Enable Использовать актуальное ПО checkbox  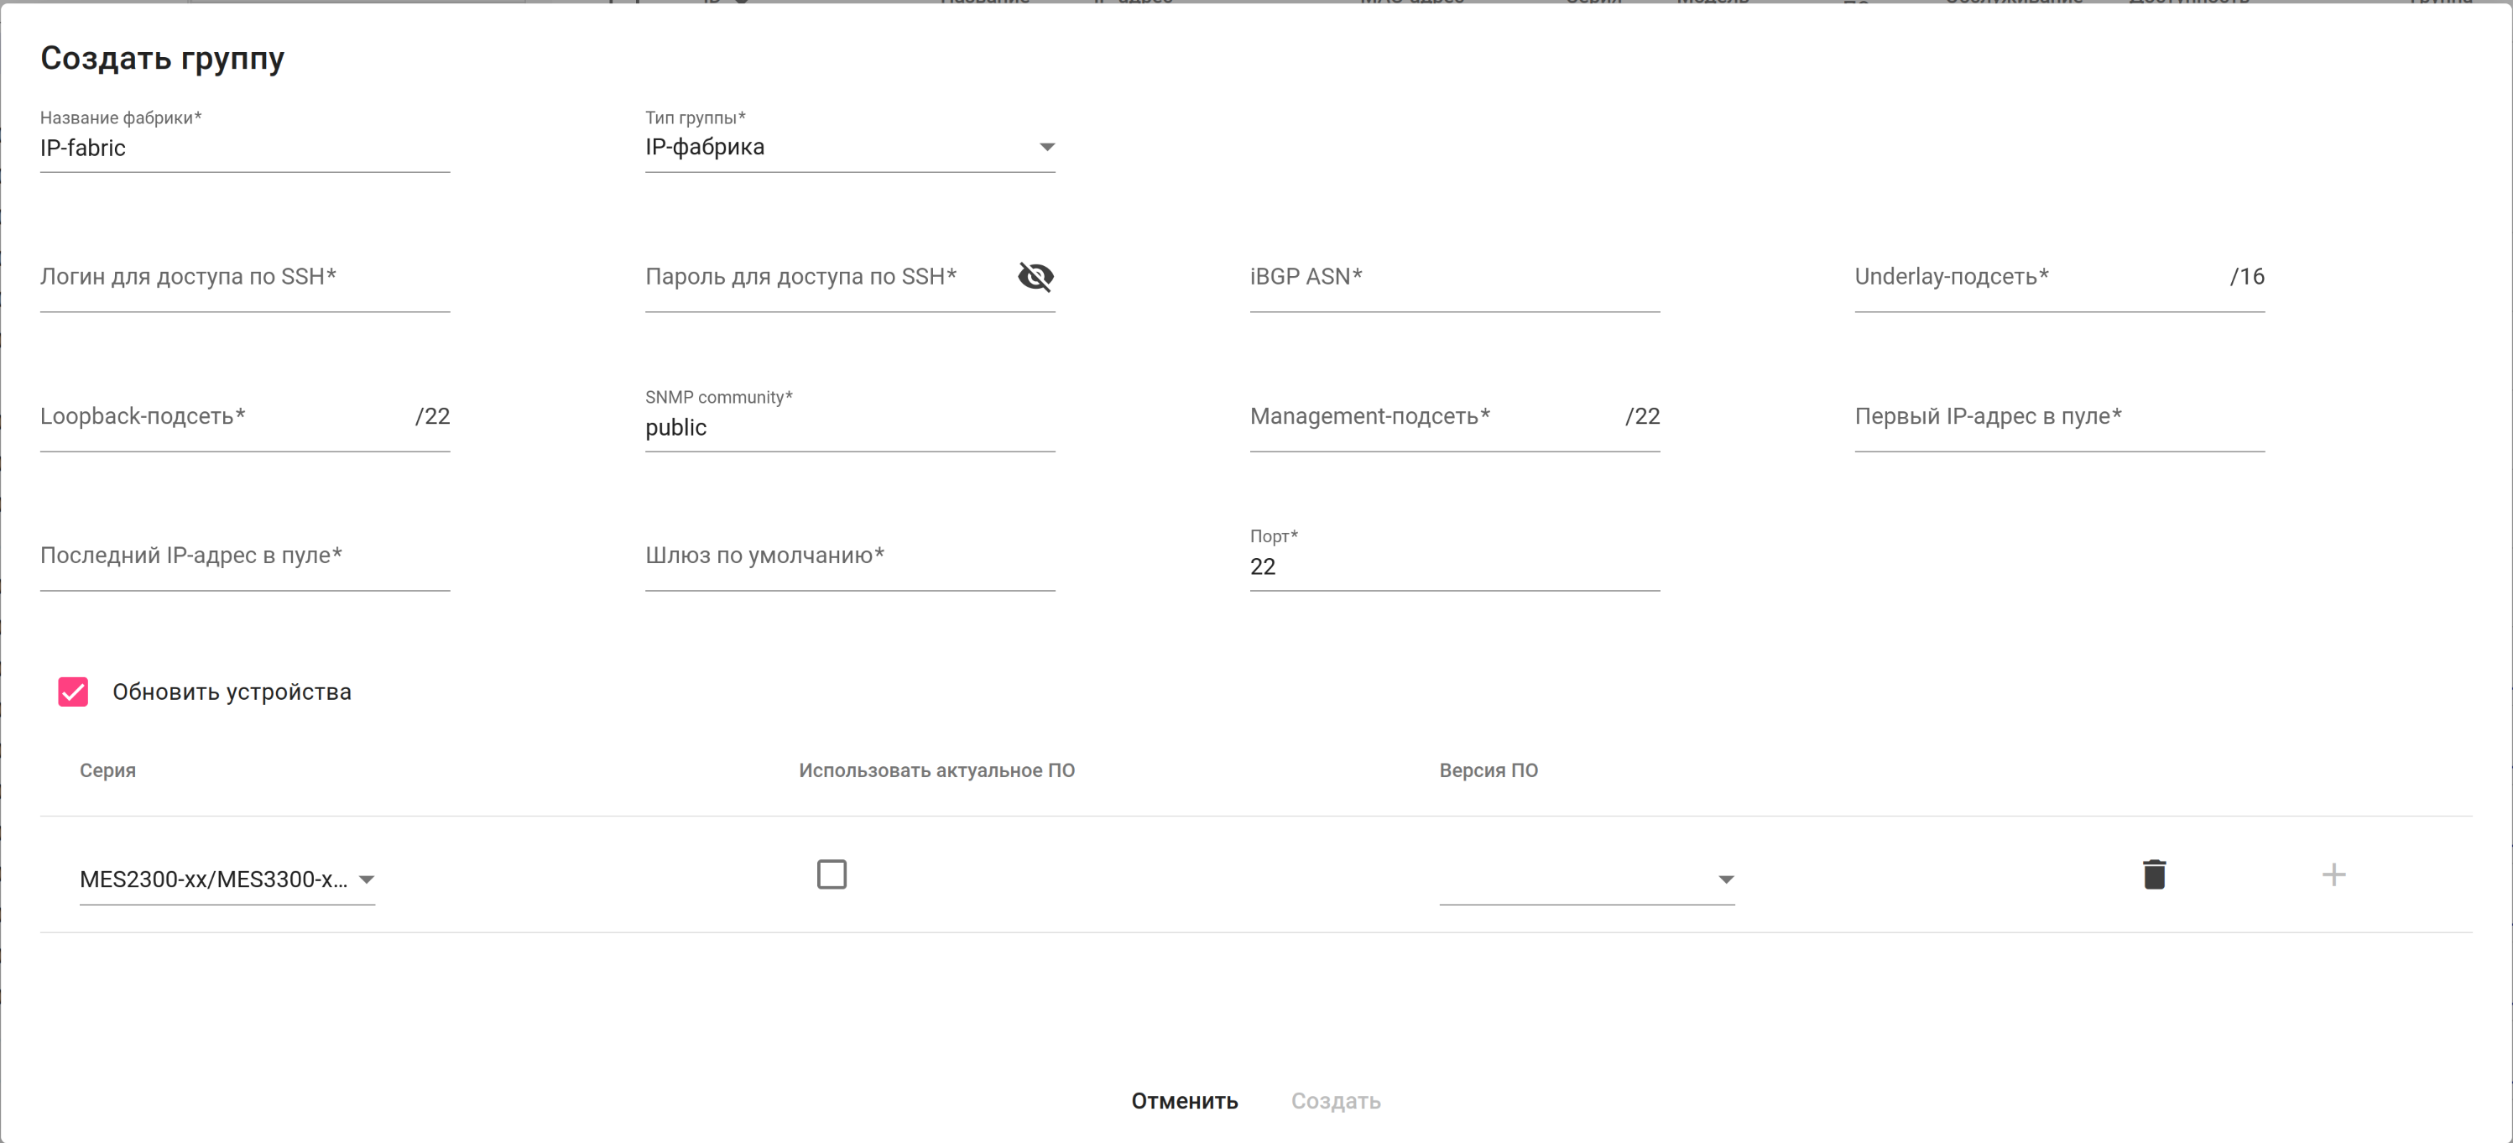tap(832, 874)
